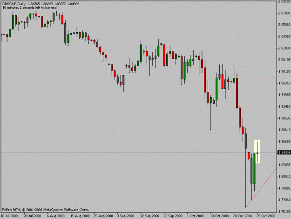Click the 22 Sep 2008 date label
The width and height of the screenshot is (291, 219).
173,216
